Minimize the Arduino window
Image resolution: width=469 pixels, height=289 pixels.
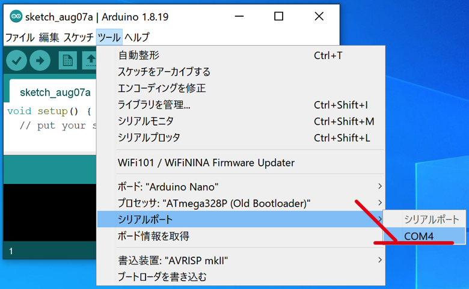[239, 16]
